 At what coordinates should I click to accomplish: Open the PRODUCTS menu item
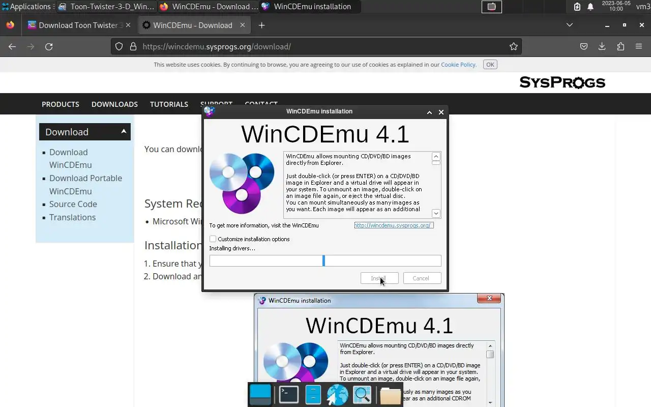click(x=61, y=104)
